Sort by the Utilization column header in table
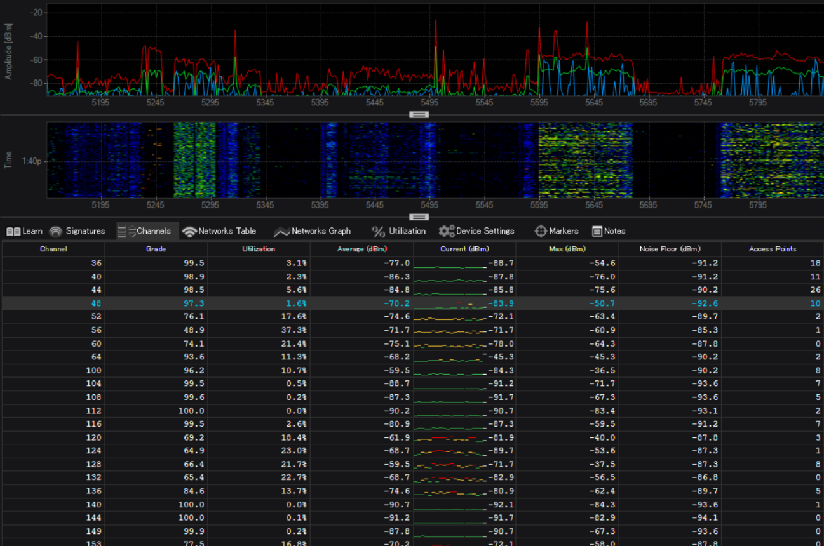The height and width of the screenshot is (546, 824). [x=259, y=249]
